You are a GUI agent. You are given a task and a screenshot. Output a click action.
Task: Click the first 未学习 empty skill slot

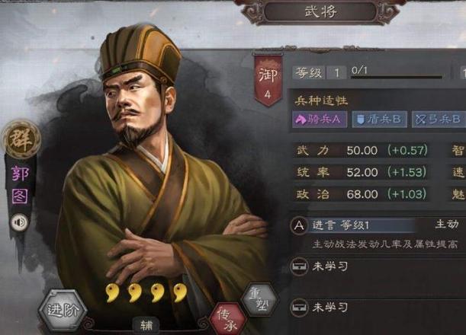[x=378, y=266]
